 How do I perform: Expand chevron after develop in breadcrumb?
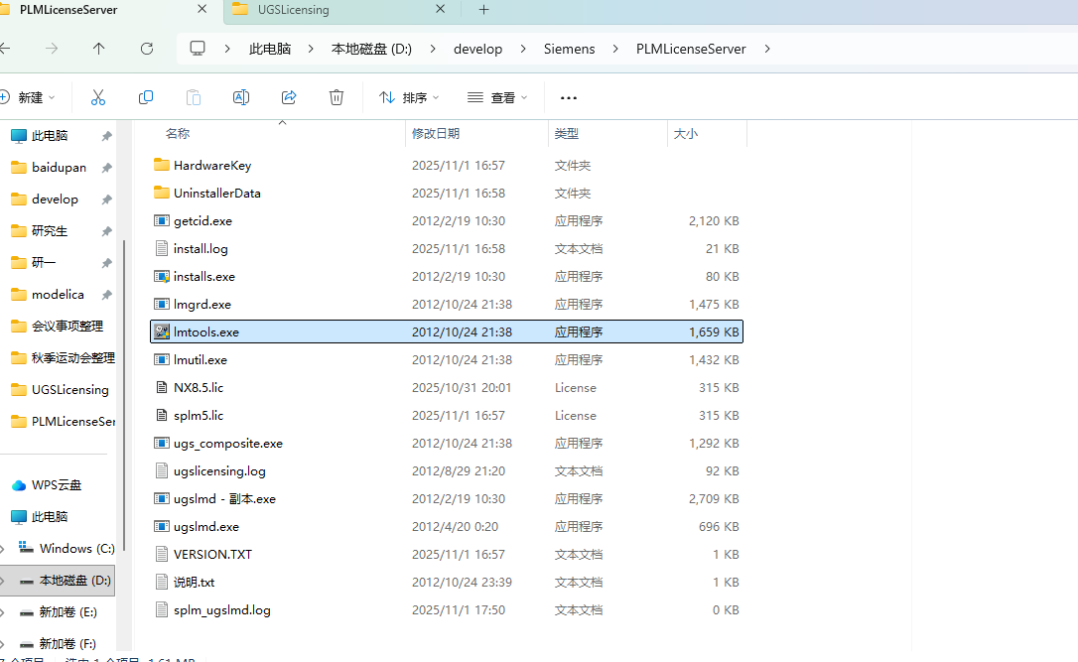point(523,49)
